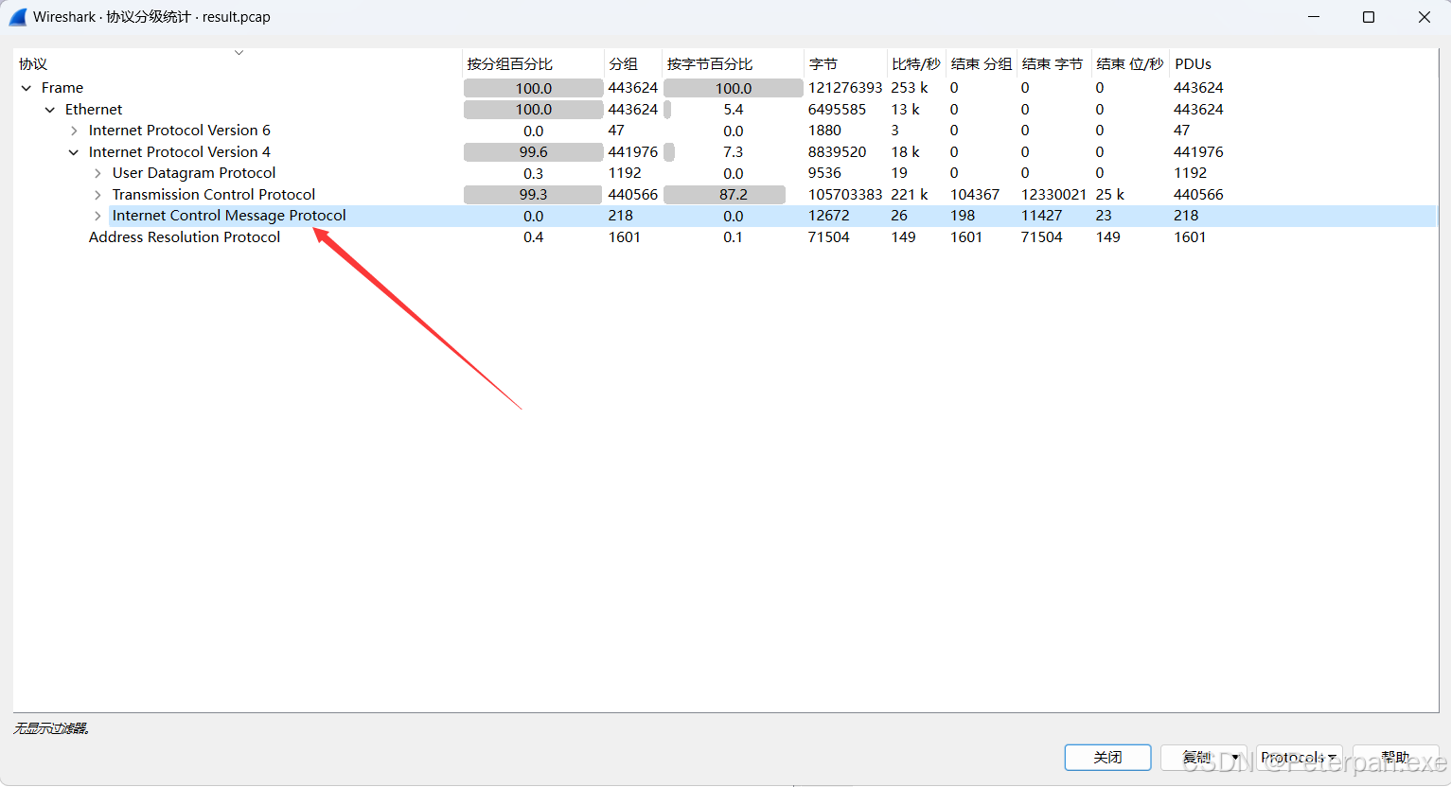Viewport: 1451px width, 787px height.
Task: Click the 关闭 button
Action: [1107, 758]
